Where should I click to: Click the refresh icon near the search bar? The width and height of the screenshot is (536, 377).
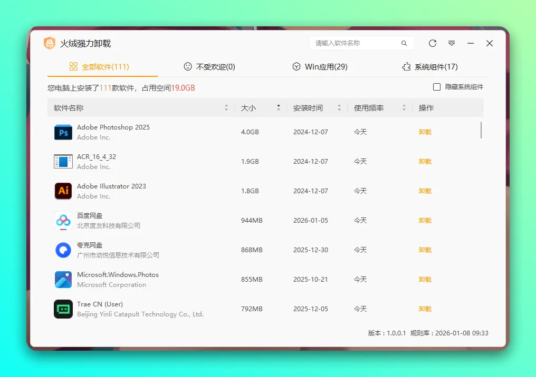(432, 43)
